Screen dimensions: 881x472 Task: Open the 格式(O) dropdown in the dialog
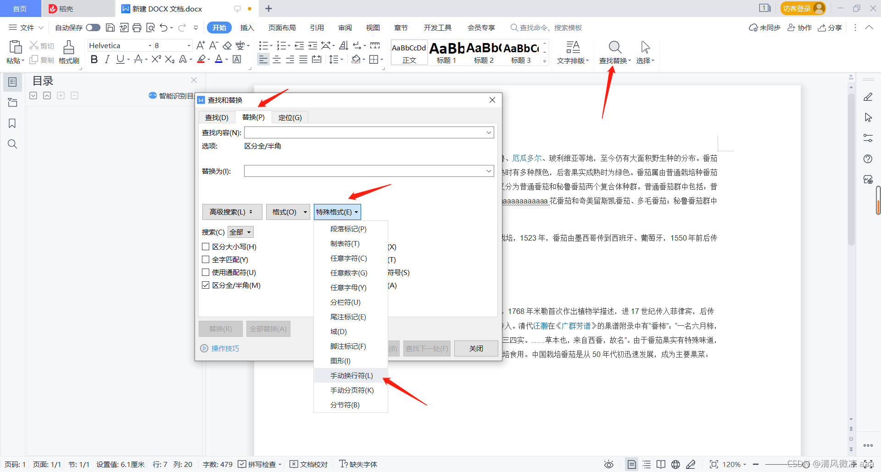tap(288, 212)
